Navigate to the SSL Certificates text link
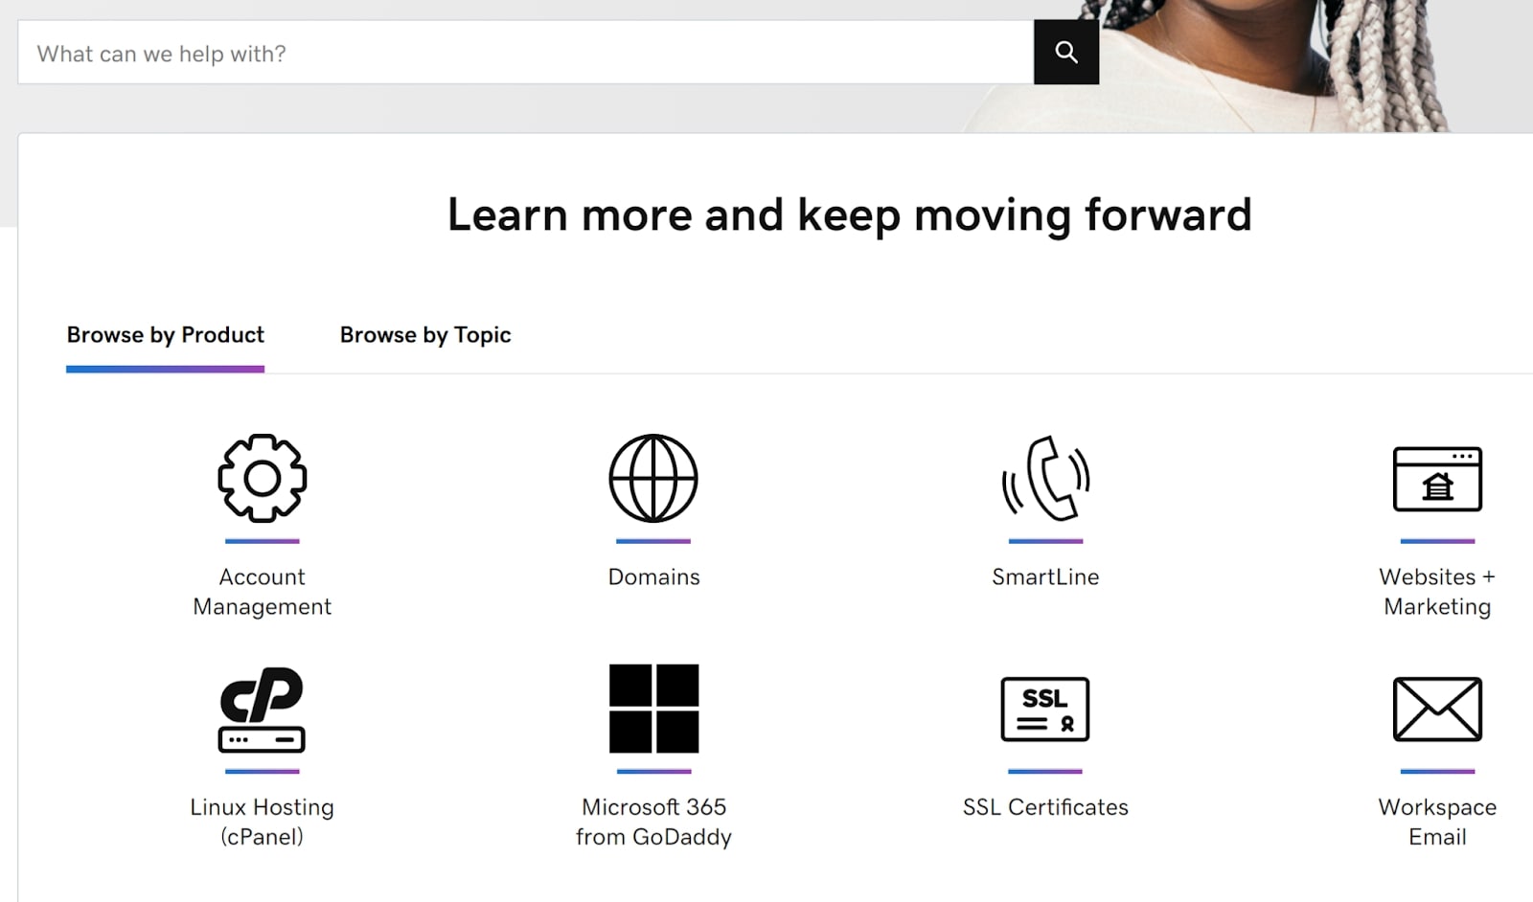 pos(1045,807)
